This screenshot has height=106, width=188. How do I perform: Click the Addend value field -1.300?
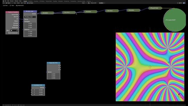[x=30, y=33]
